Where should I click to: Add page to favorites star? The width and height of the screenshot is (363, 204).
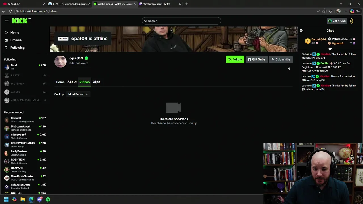click(324, 11)
